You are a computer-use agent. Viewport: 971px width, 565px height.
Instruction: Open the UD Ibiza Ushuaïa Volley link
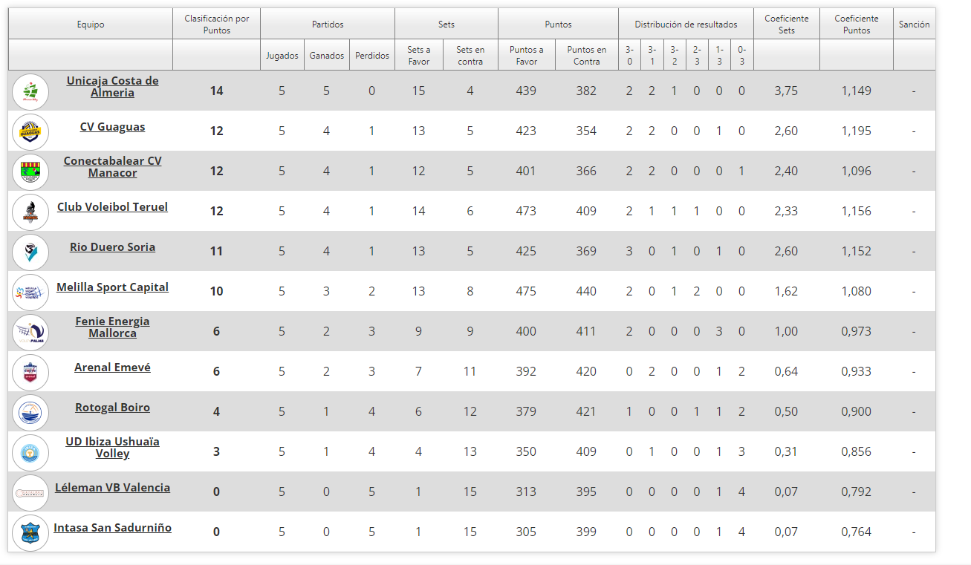[112, 448]
